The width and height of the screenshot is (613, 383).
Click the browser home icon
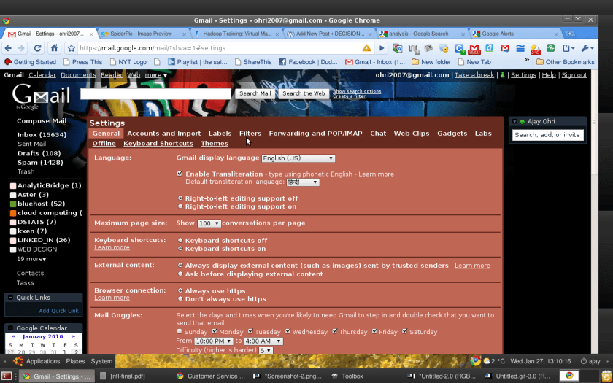tap(54, 48)
